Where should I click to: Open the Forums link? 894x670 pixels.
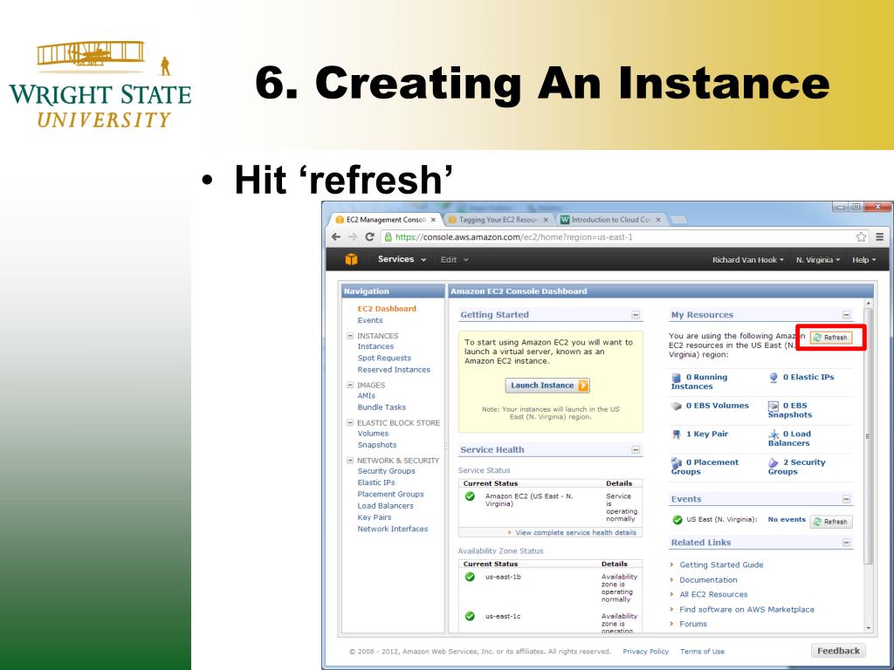(692, 624)
